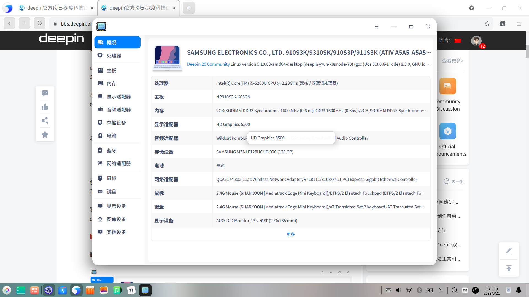Click the Wi-Fi icon in the system tray
Image resolution: width=529 pixels, height=297 pixels.
pyautogui.click(x=409, y=290)
